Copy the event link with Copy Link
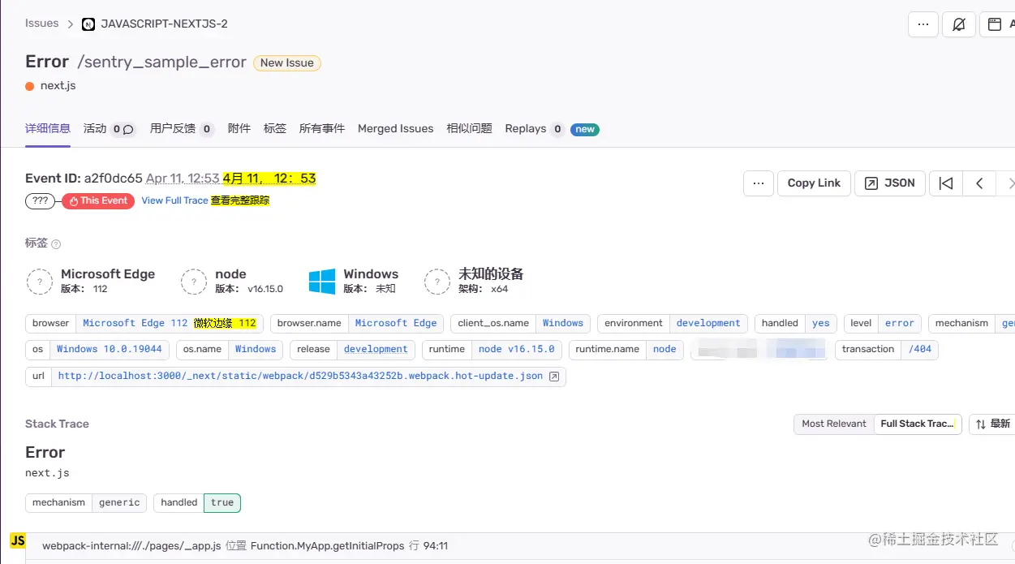The height and width of the screenshot is (564, 1015). pos(813,183)
